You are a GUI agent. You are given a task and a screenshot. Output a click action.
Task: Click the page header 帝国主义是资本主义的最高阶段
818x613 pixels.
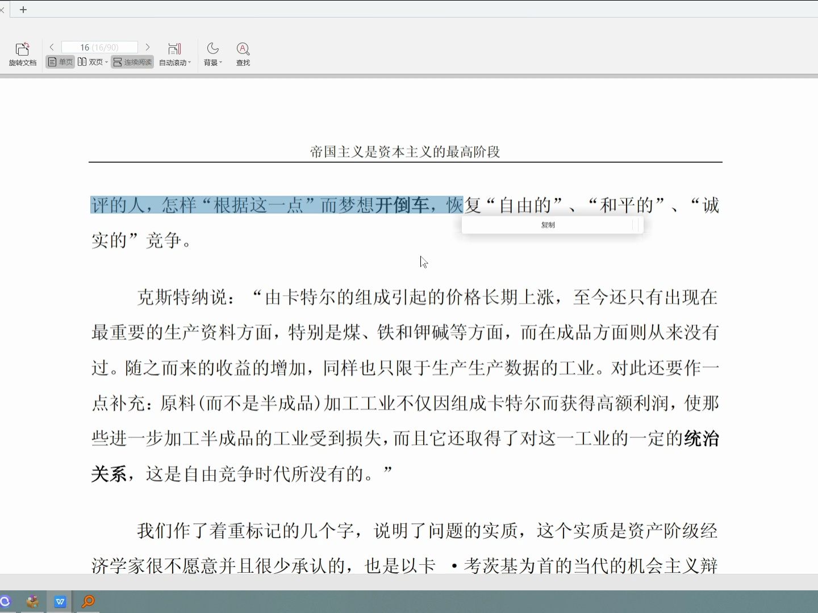405,152
